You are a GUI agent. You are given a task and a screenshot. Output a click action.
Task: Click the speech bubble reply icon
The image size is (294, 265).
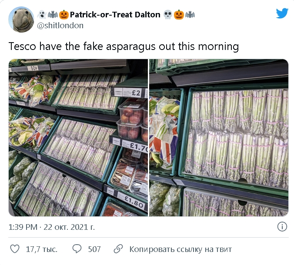77,249
